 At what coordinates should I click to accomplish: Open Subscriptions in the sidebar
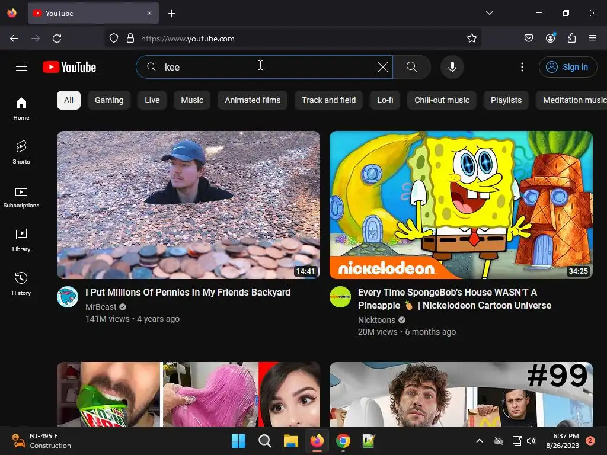[x=21, y=196]
